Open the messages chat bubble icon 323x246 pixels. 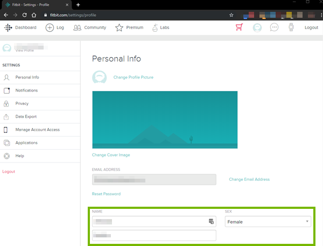(x=274, y=27)
